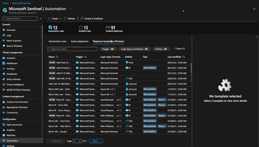Select the Incidents icon
259x147 pixels.
[x=4, y=58]
